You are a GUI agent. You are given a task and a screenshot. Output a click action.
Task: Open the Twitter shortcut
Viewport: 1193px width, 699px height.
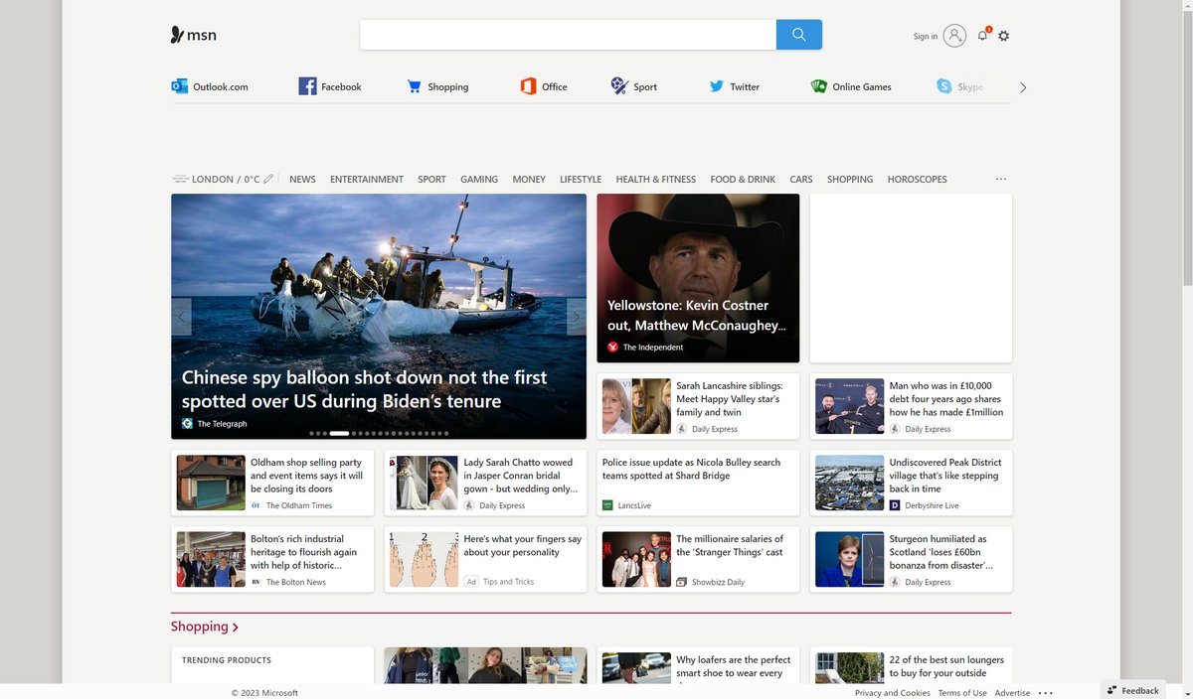click(734, 86)
